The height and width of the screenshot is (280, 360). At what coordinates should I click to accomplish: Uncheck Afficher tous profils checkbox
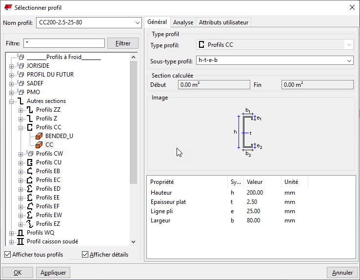point(8,254)
